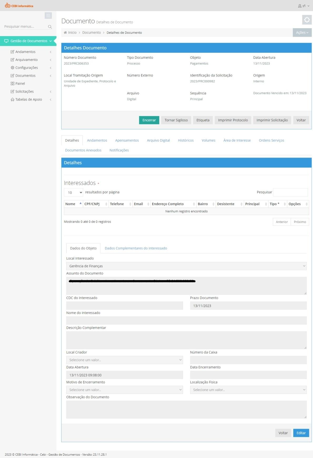Click the blue Editar button
This screenshot has height=458, width=313.
[301, 433]
